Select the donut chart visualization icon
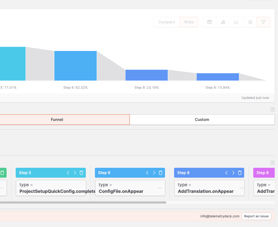 250,22
